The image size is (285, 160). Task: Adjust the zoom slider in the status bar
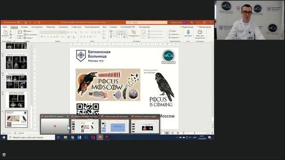click(x=195, y=133)
